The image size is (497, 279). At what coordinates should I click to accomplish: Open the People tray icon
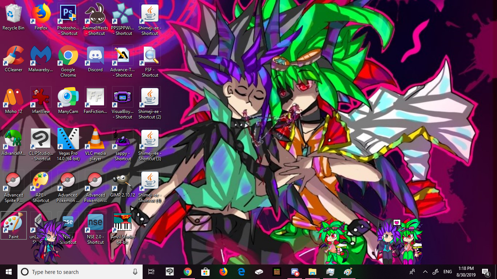pyautogui.click(x=412, y=272)
